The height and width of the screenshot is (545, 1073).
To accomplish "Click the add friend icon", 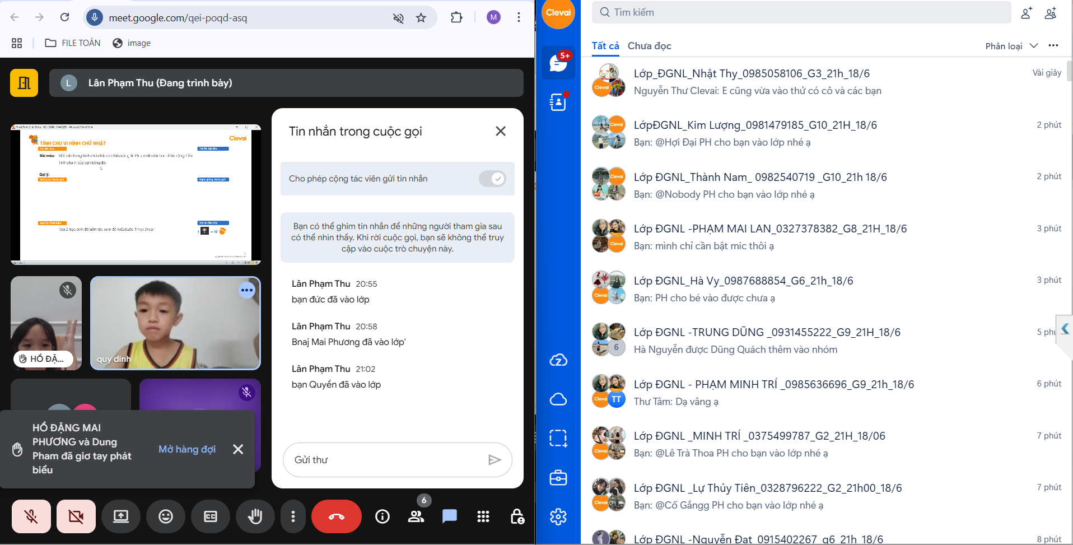I will [x=1026, y=13].
